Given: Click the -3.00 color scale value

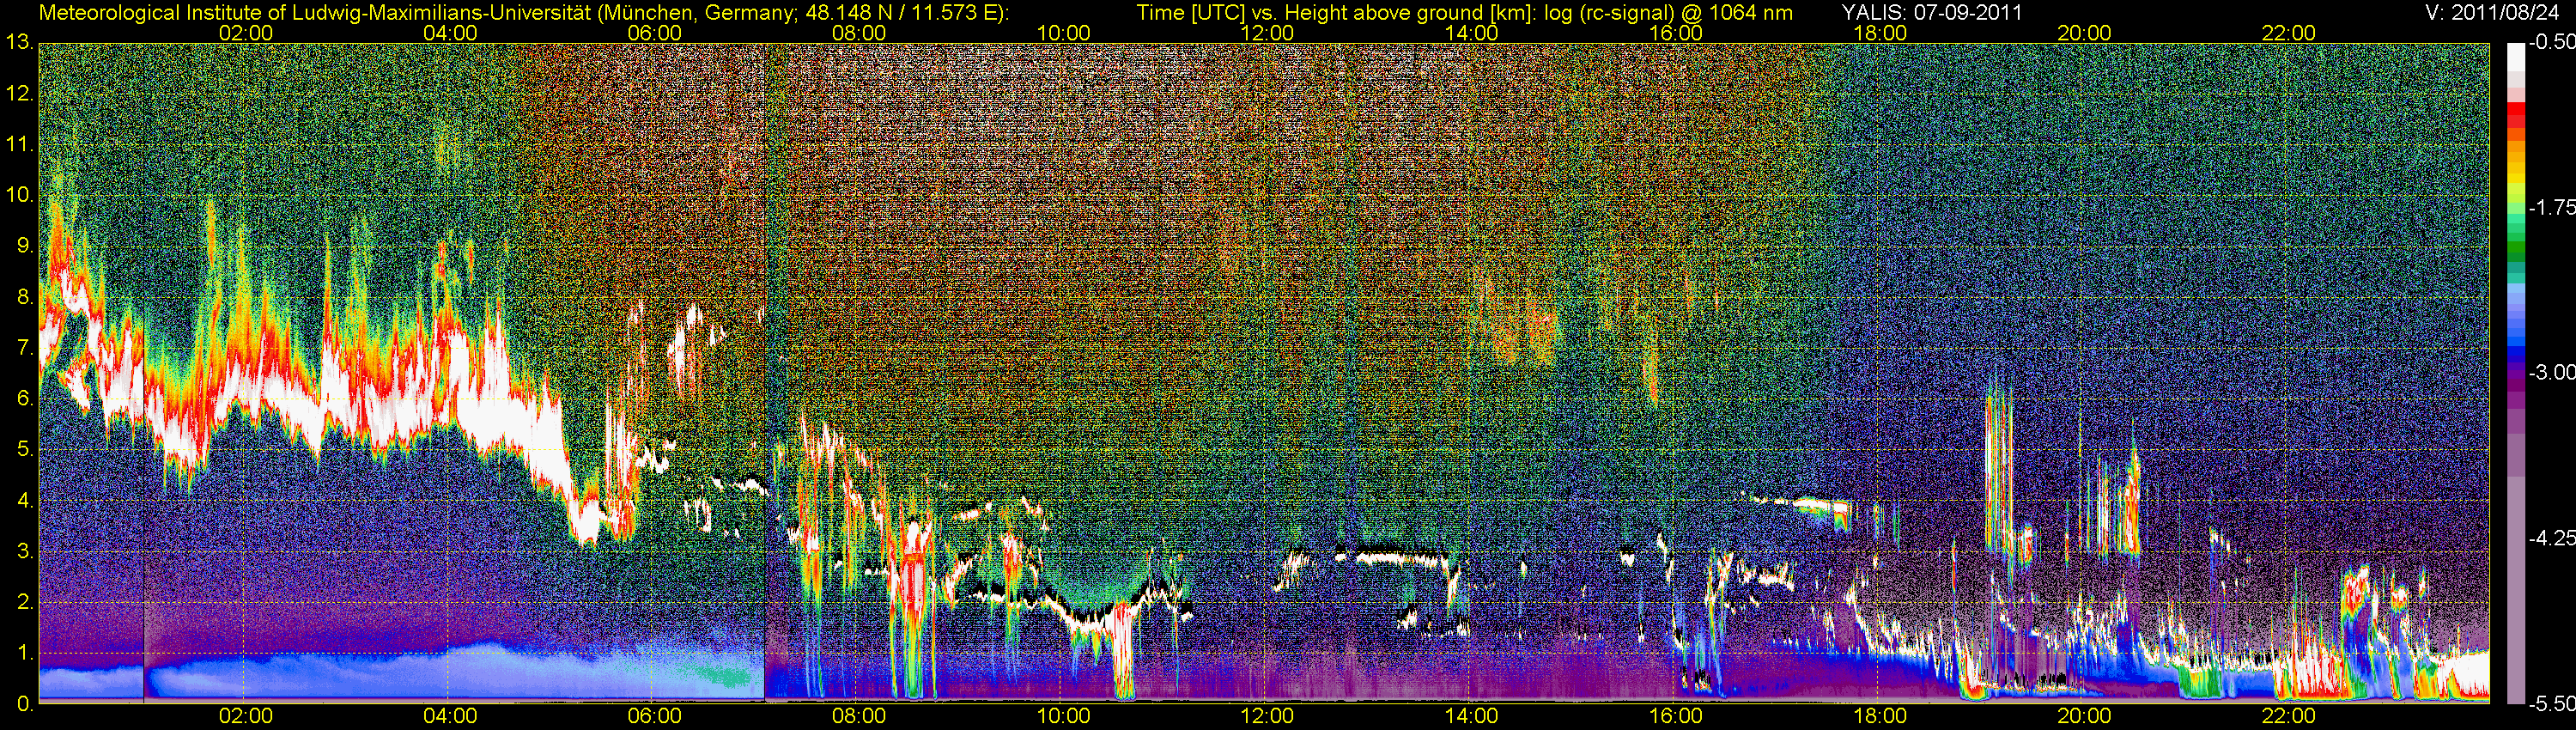Looking at the screenshot, I should [2552, 373].
